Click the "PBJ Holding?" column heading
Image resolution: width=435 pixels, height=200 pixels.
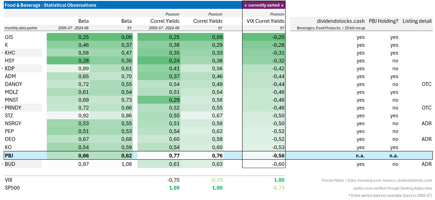point(384,21)
